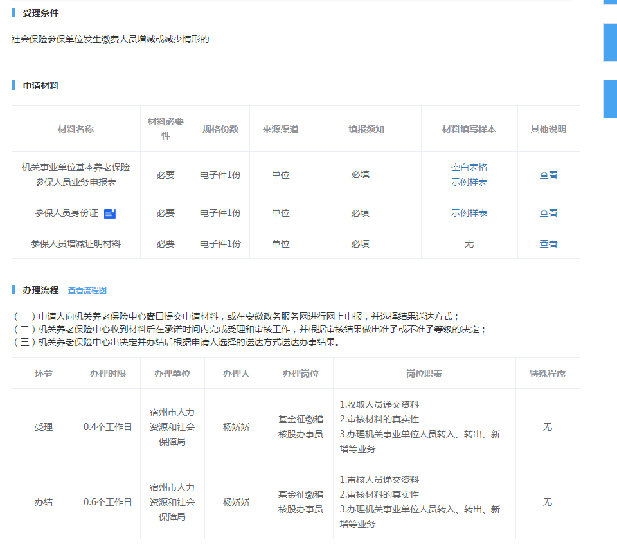617x549 pixels.
Task: Click the 材料填写样本 column header
Action: click(469, 129)
